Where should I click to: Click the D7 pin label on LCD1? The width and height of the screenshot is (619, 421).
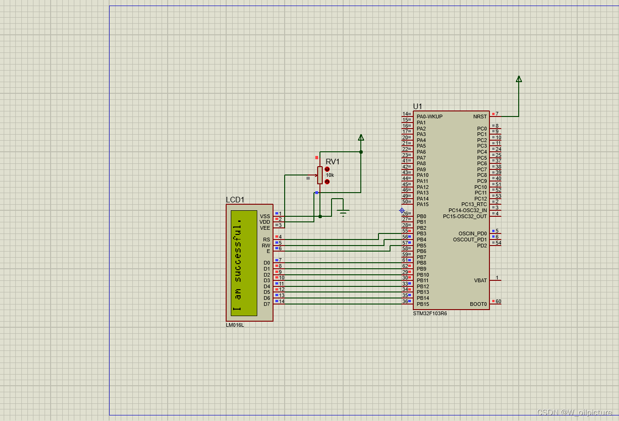(x=267, y=304)
